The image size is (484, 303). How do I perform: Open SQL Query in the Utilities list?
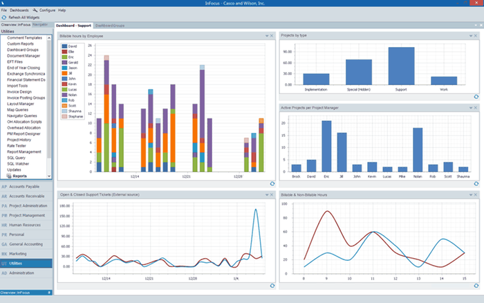(x=17, y=158)
